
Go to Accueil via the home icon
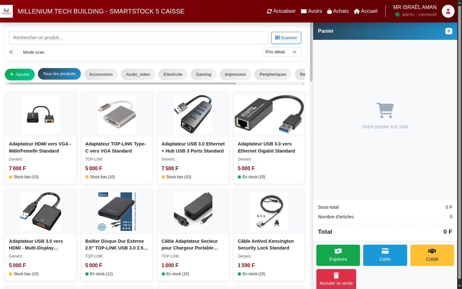point(356,11)
